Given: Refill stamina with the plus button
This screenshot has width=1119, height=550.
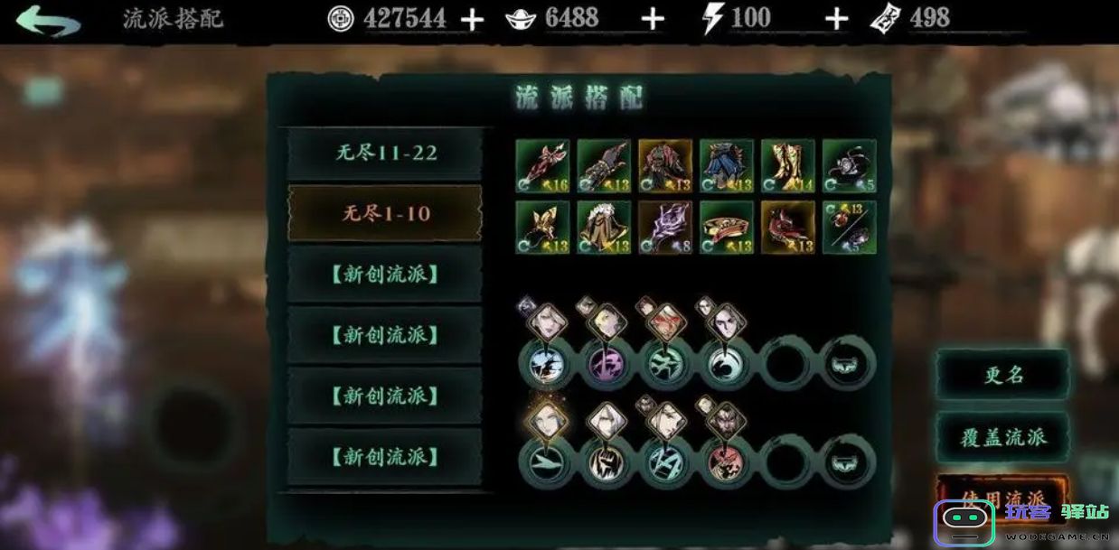Looking at the screenshot, I should click(x=837, y=19).
